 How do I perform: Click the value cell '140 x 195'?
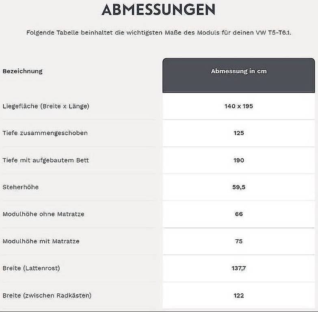click(239, 106)
